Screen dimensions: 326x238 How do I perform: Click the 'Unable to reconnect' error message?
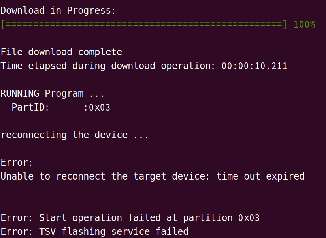pyautogui.click(x=153, y=176)
